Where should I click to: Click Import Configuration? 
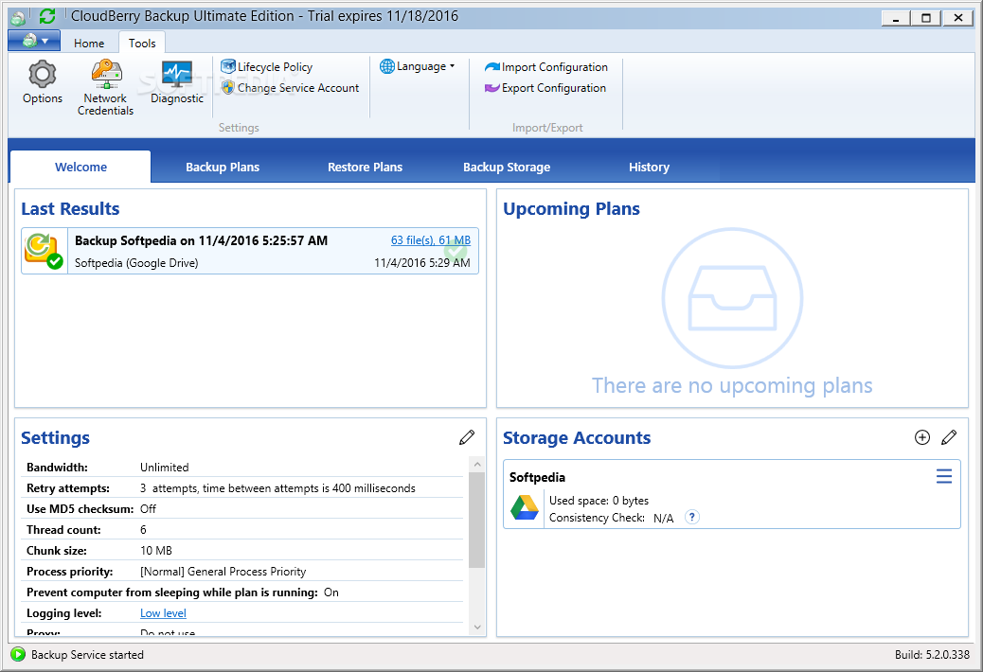pos(546,67)
